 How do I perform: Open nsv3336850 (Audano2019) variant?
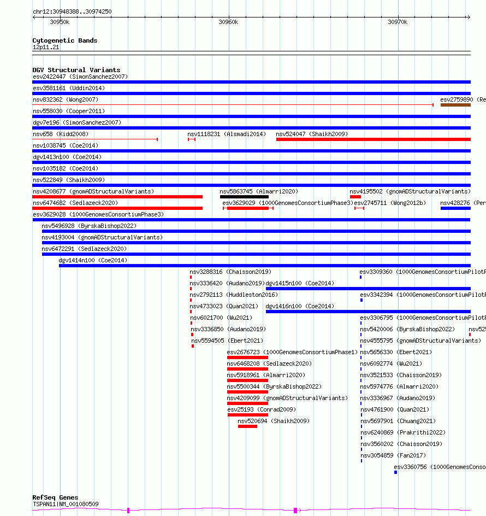tap(228, 330)
